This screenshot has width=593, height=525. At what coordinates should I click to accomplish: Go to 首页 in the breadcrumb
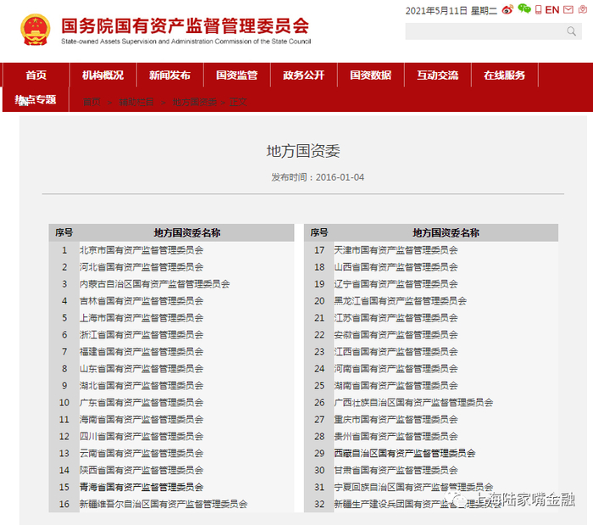coord(91,102)
